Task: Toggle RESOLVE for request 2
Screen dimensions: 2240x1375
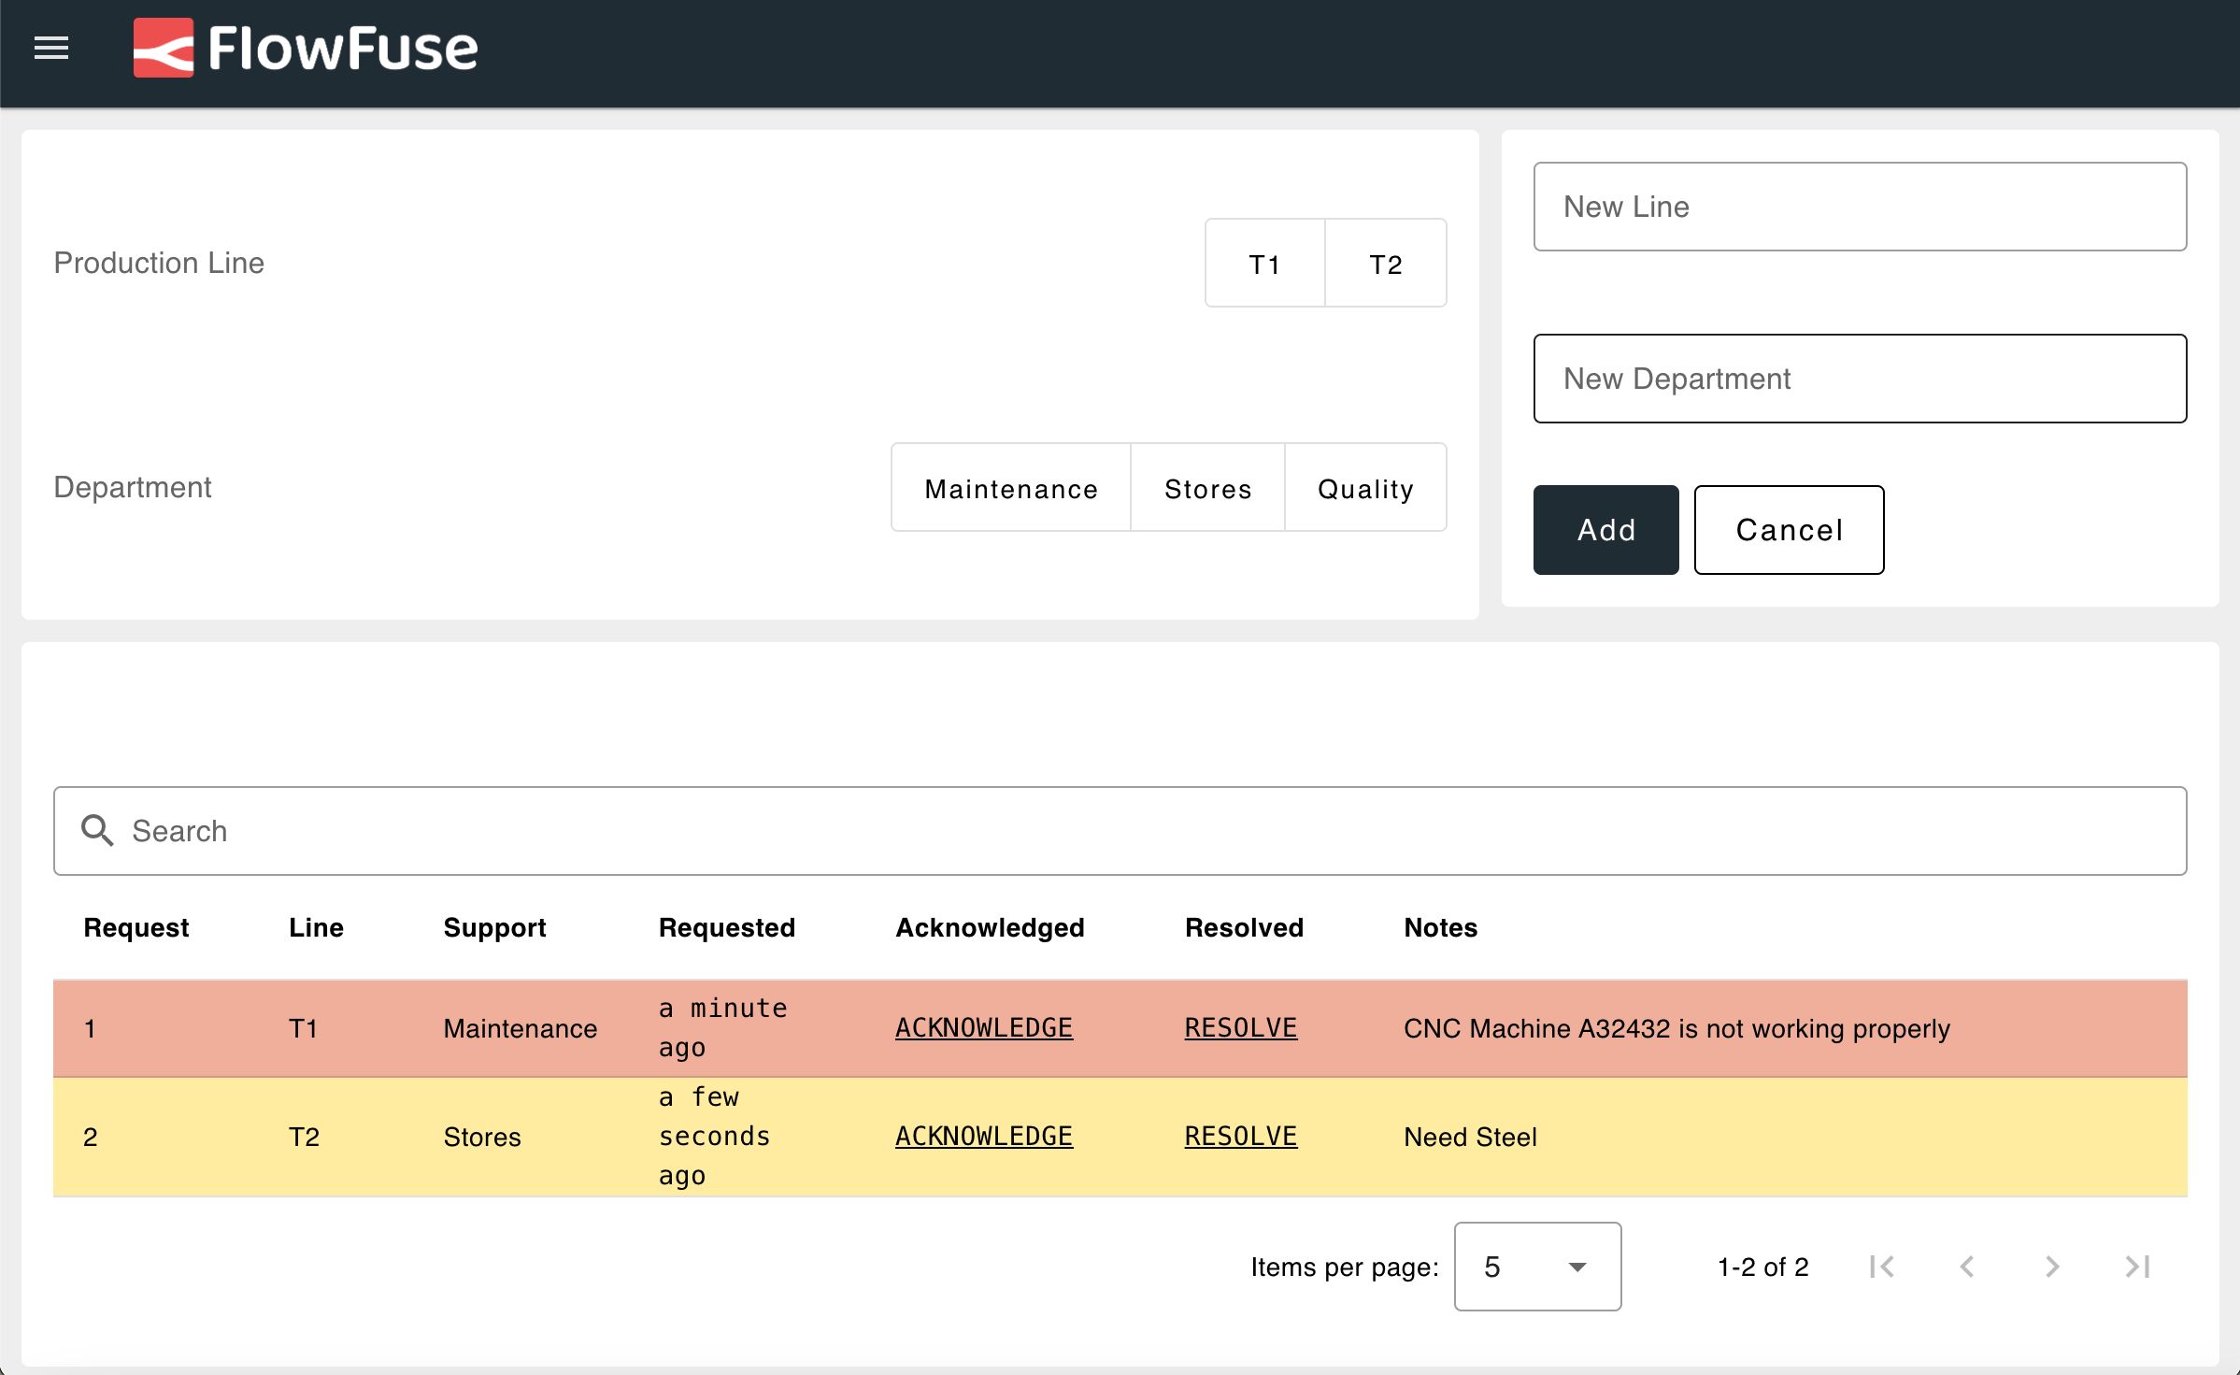Action: [x=1240, y=1137]
